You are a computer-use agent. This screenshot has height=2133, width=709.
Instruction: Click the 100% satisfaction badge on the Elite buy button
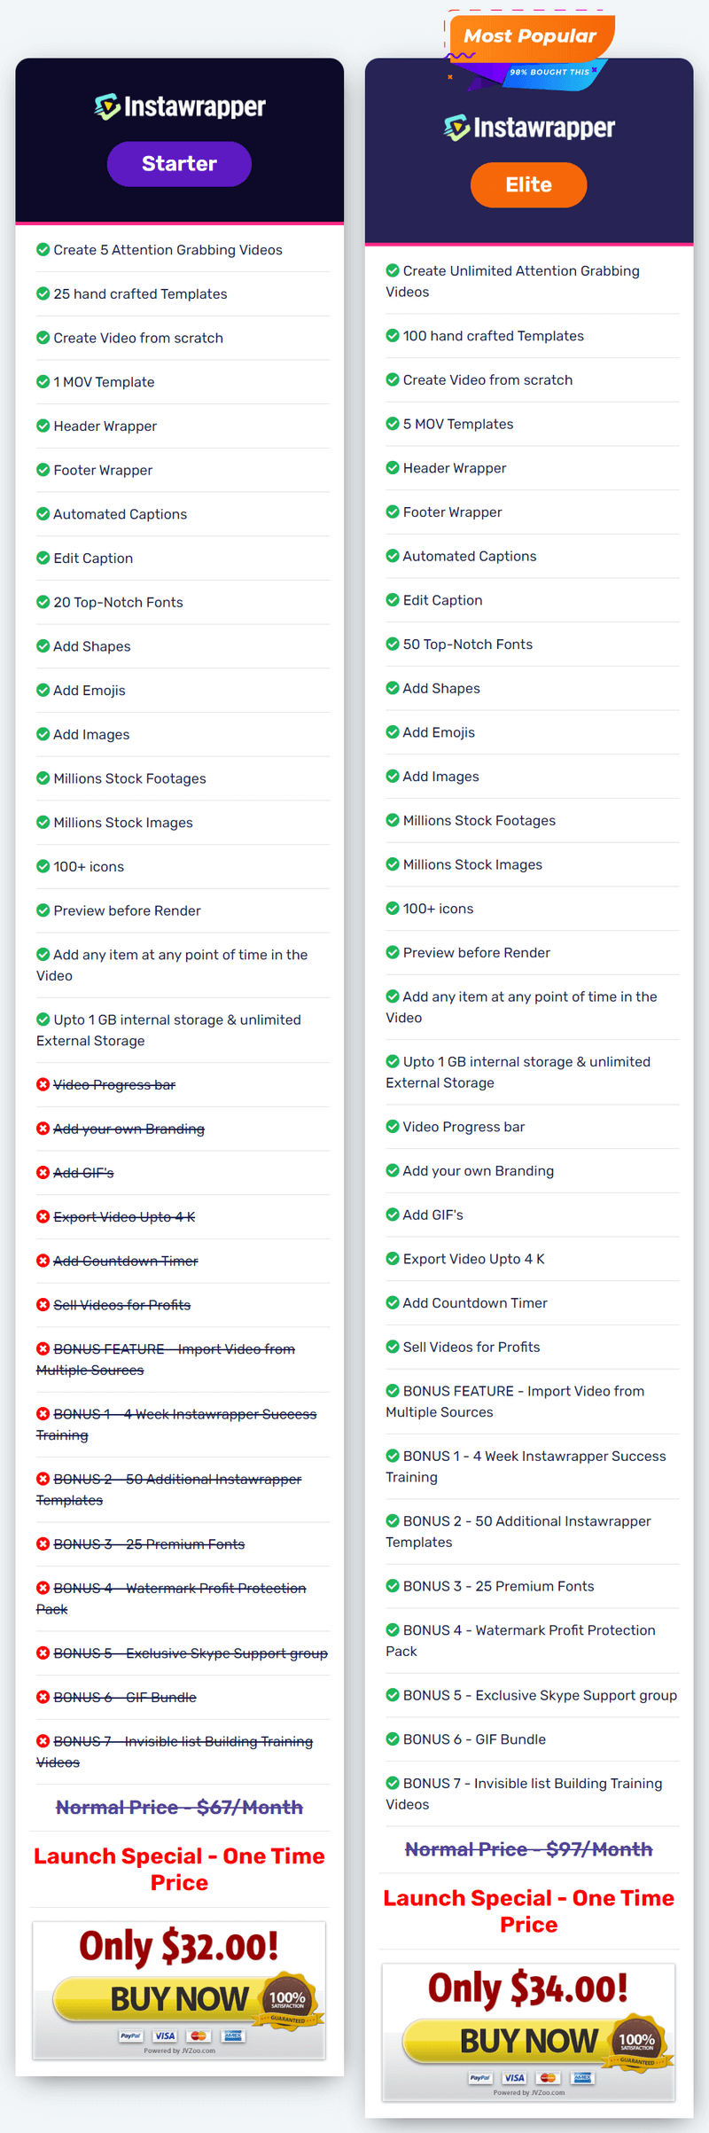pos(638,2042)
